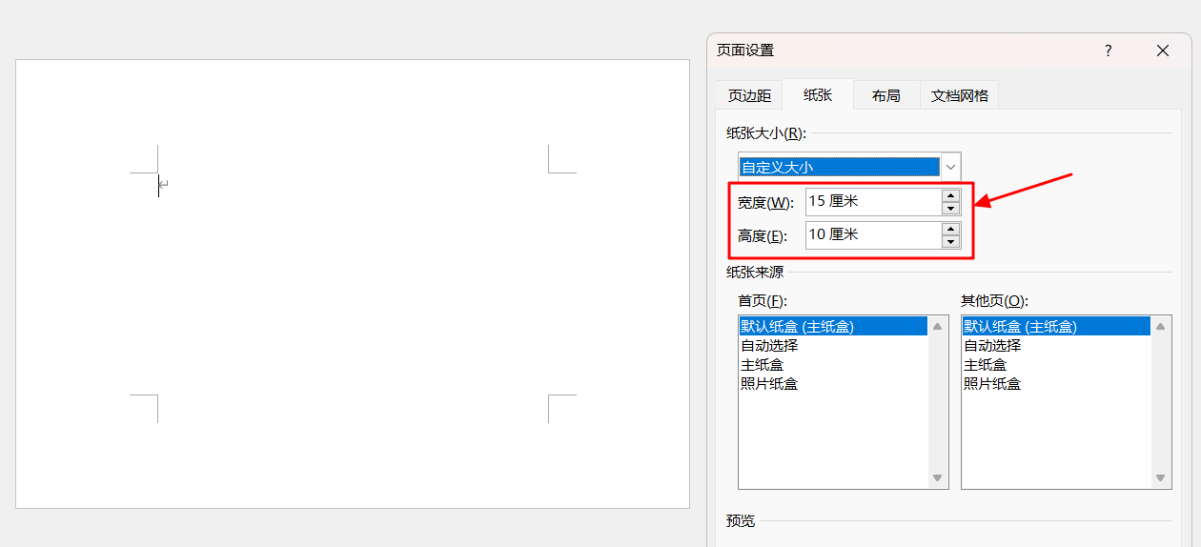Click the paragraph mark in the document page
The height and width of the screenshot is (547, 1201).
(x=164, y=183)
